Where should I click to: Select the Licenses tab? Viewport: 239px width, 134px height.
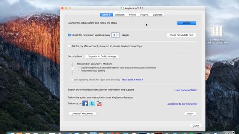(x=158, y=15)
